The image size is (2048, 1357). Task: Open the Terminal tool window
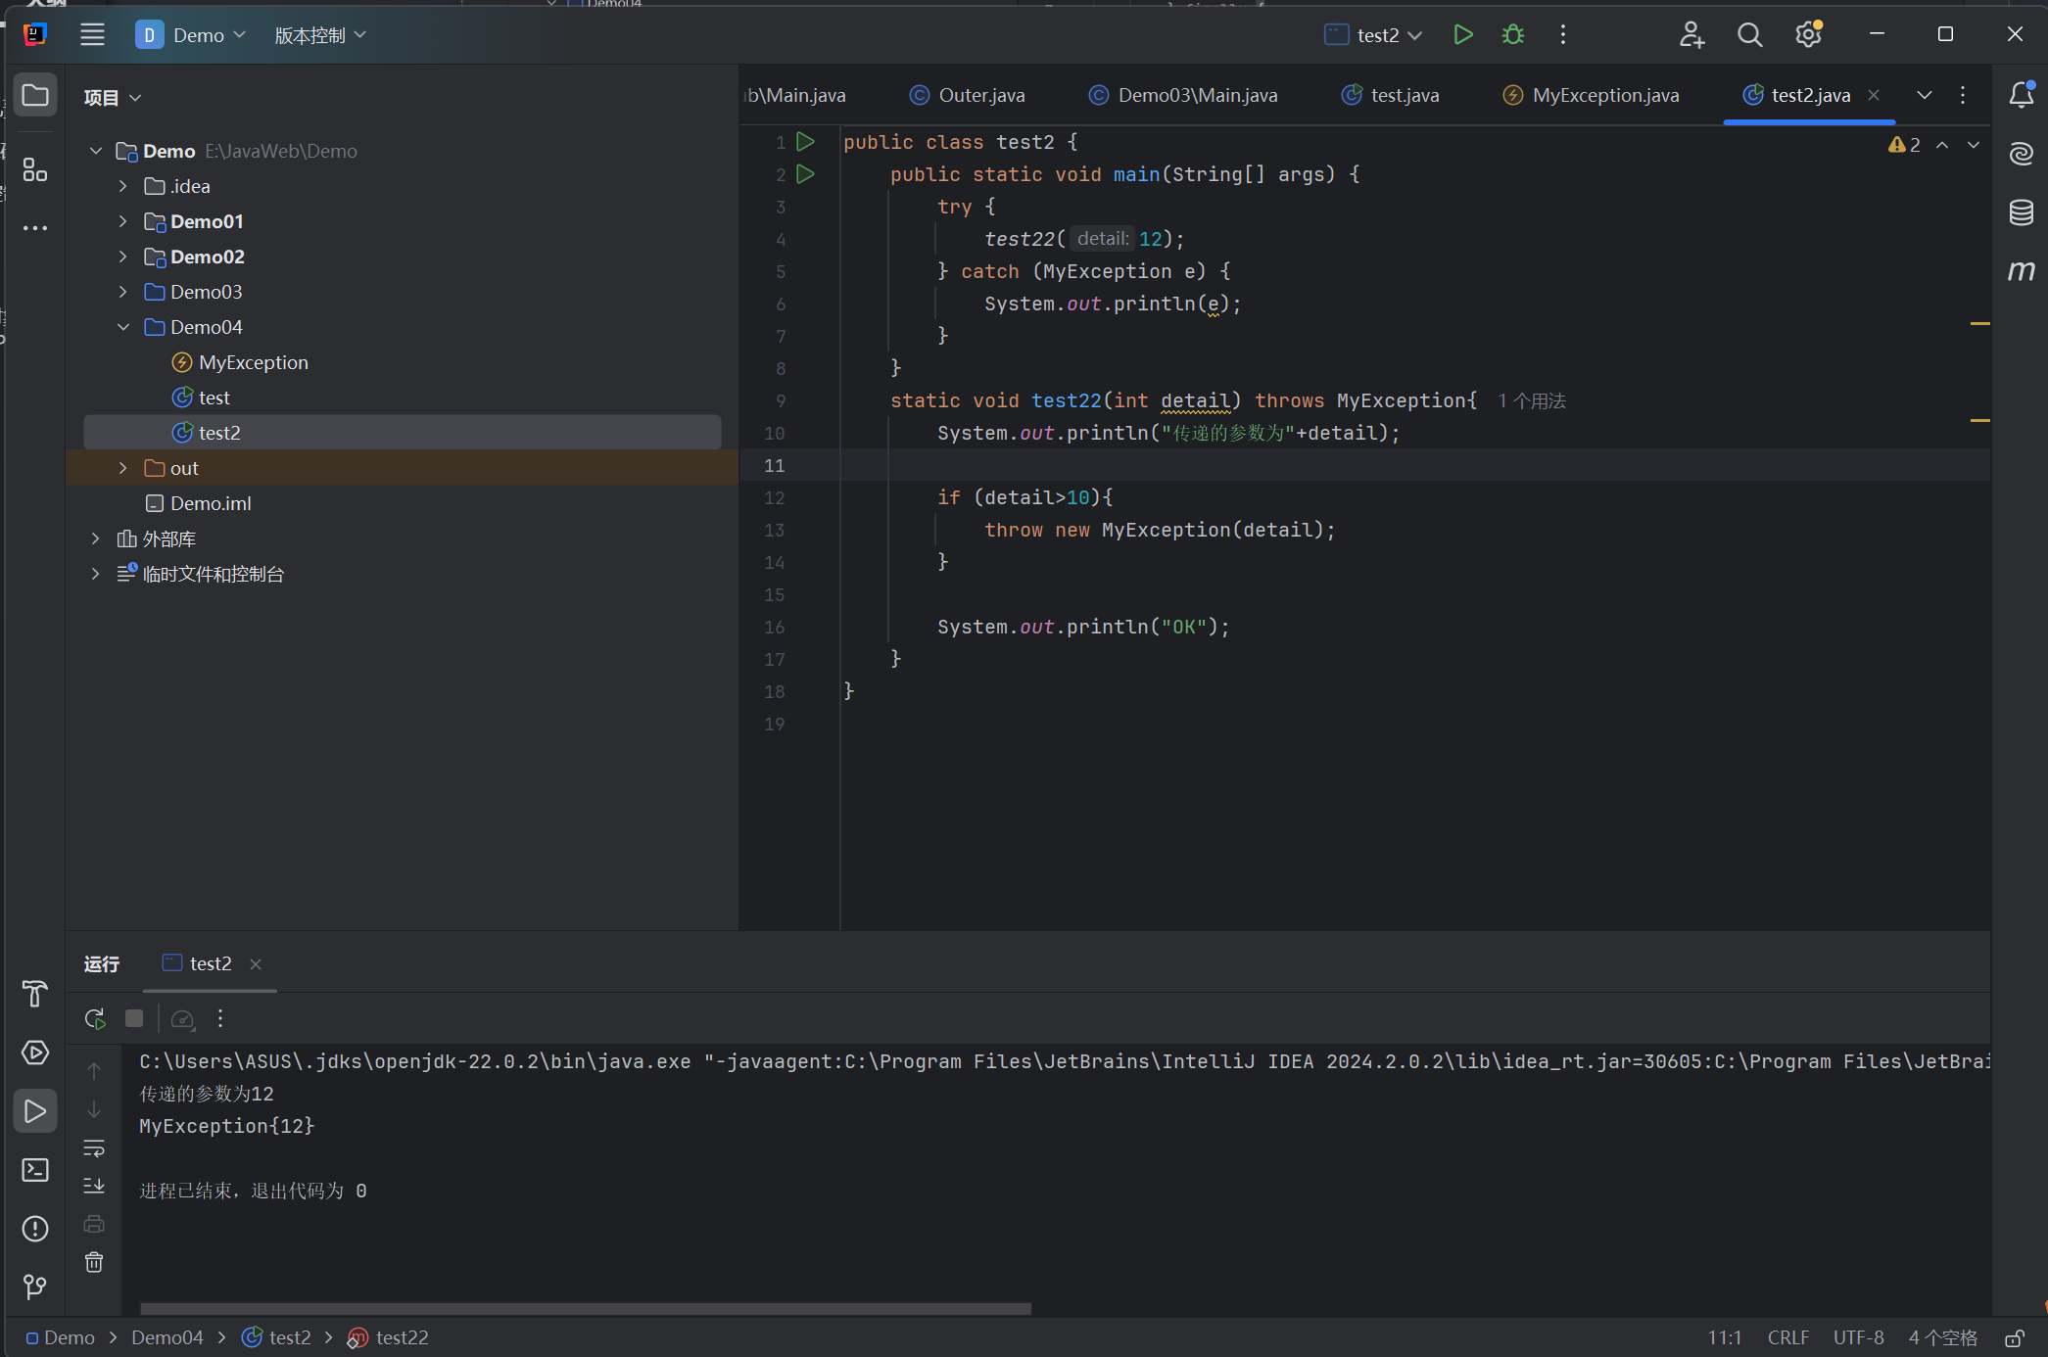tap(35, 1170)
